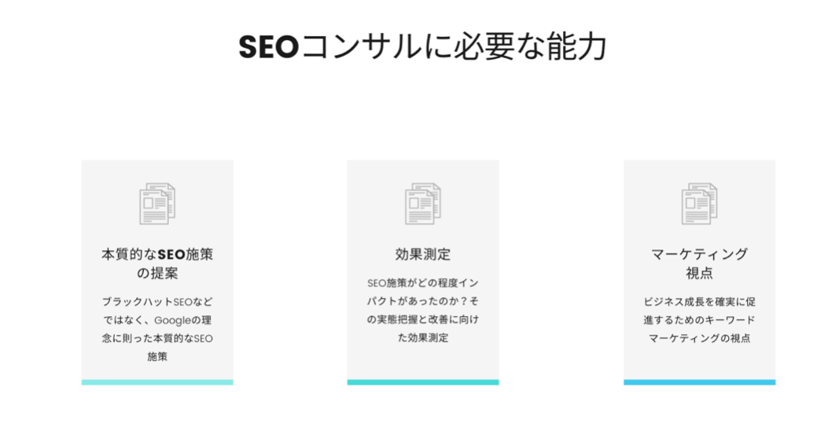This screenshot has width=835, height=442.
Task: Click the SEO施策がどの程度インパクト description text
Action: point(423,310)
